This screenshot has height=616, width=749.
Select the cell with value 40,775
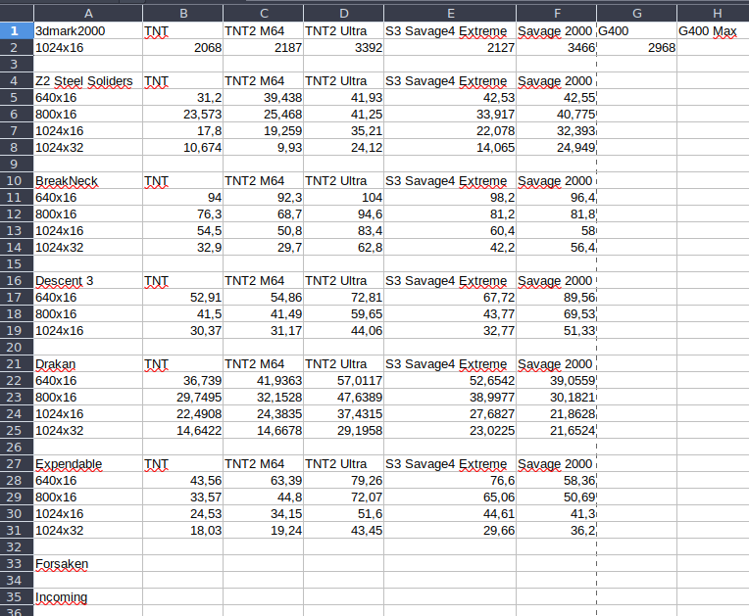point(557,115)
